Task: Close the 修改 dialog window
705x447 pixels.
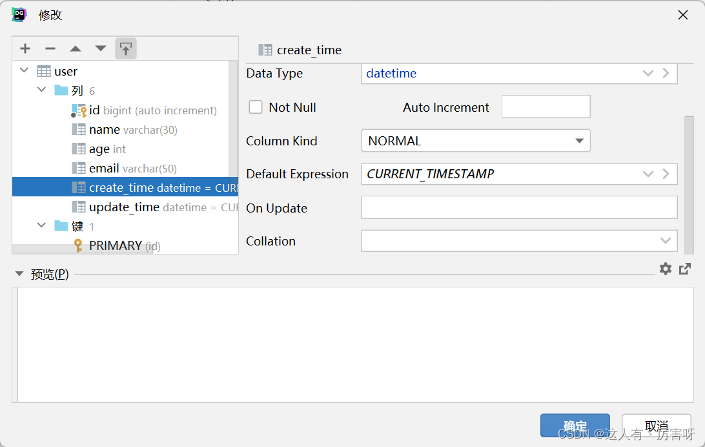Action: click(x=683, y=15)
